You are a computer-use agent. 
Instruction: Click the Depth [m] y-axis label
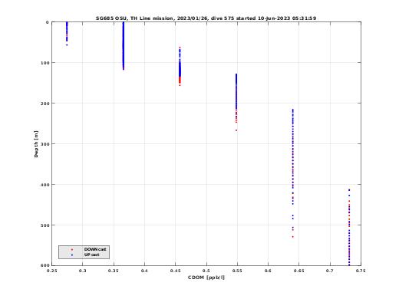coord(36,144)
